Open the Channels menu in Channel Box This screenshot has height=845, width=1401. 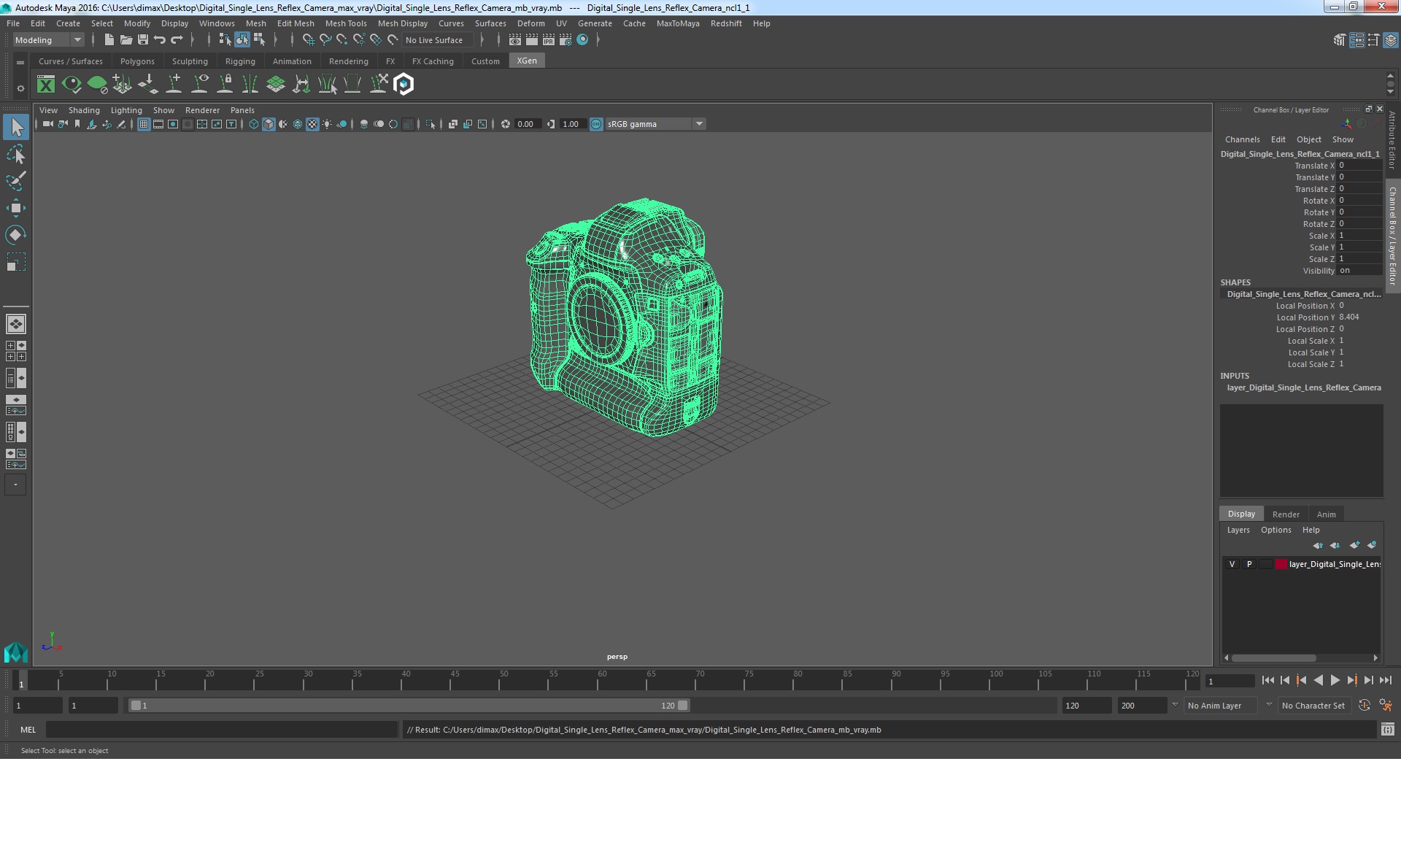point(1242,139)
